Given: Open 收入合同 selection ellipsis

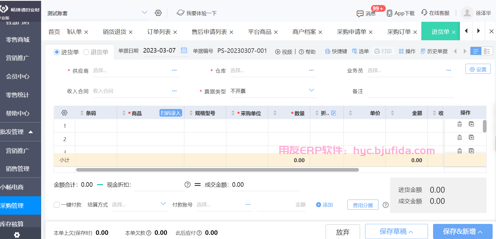Looking at the screenshot, I should [174, 91].
